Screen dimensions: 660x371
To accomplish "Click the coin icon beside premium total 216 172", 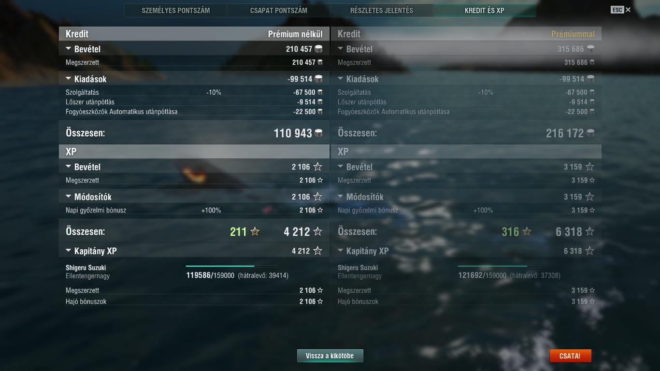I will (x=590, y=133).
